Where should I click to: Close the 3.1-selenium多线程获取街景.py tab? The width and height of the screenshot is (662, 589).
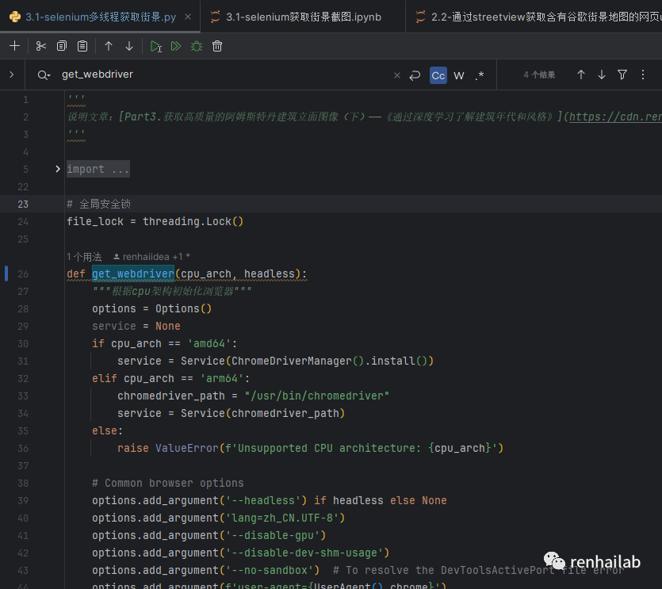[x=188, y=17]
